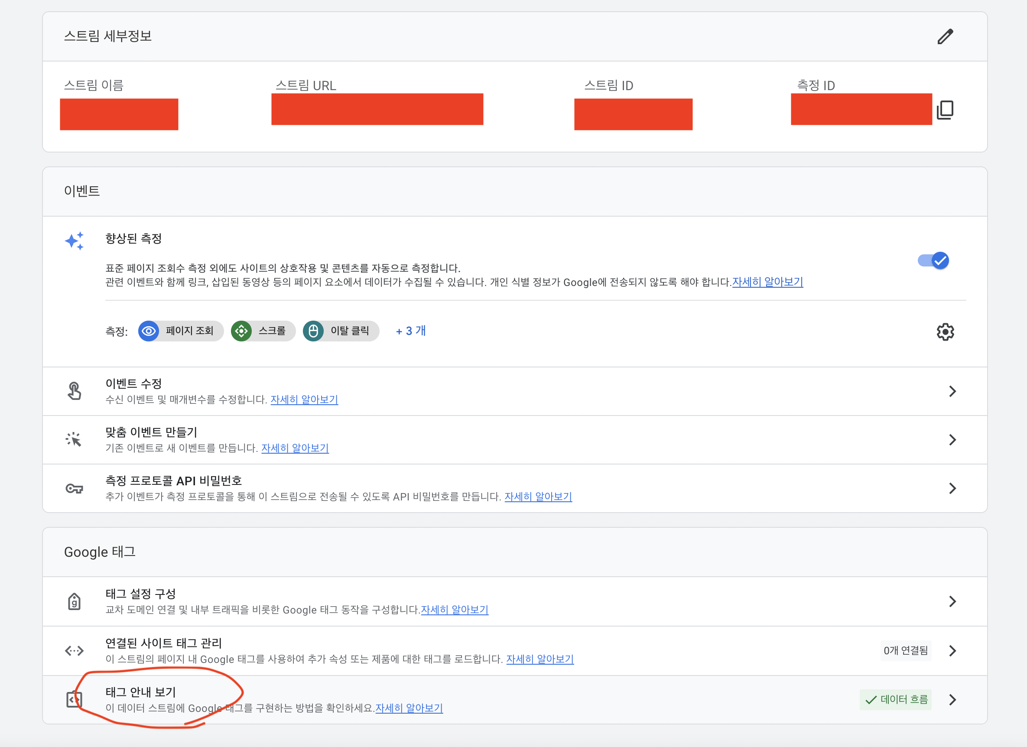Click the Google tag icon for 태그 설정 구성

(x=74, y=602)
